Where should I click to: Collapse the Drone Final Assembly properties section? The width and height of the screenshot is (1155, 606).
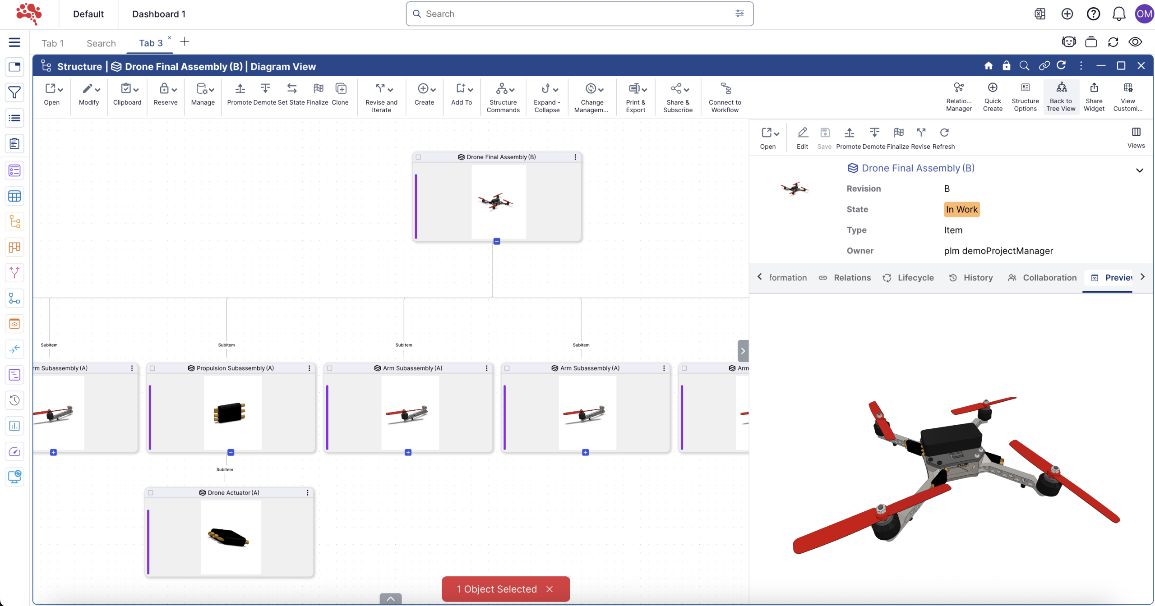click(x=1139, y=170)
